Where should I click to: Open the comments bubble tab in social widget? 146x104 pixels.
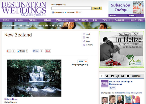tap(123, 76)
